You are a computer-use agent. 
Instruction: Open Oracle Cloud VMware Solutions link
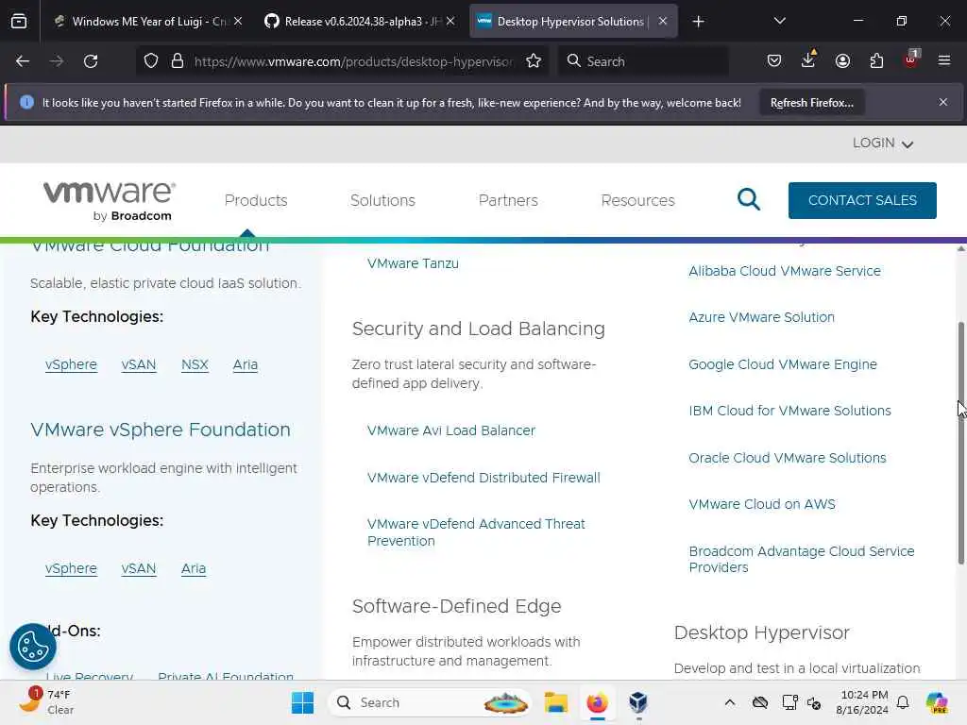click(x=787, y=458)
